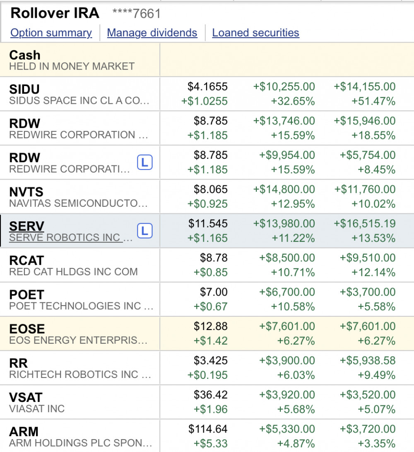414x452 pixels.
Task: Open the Manage dividends link
Action: pos(152,33)
